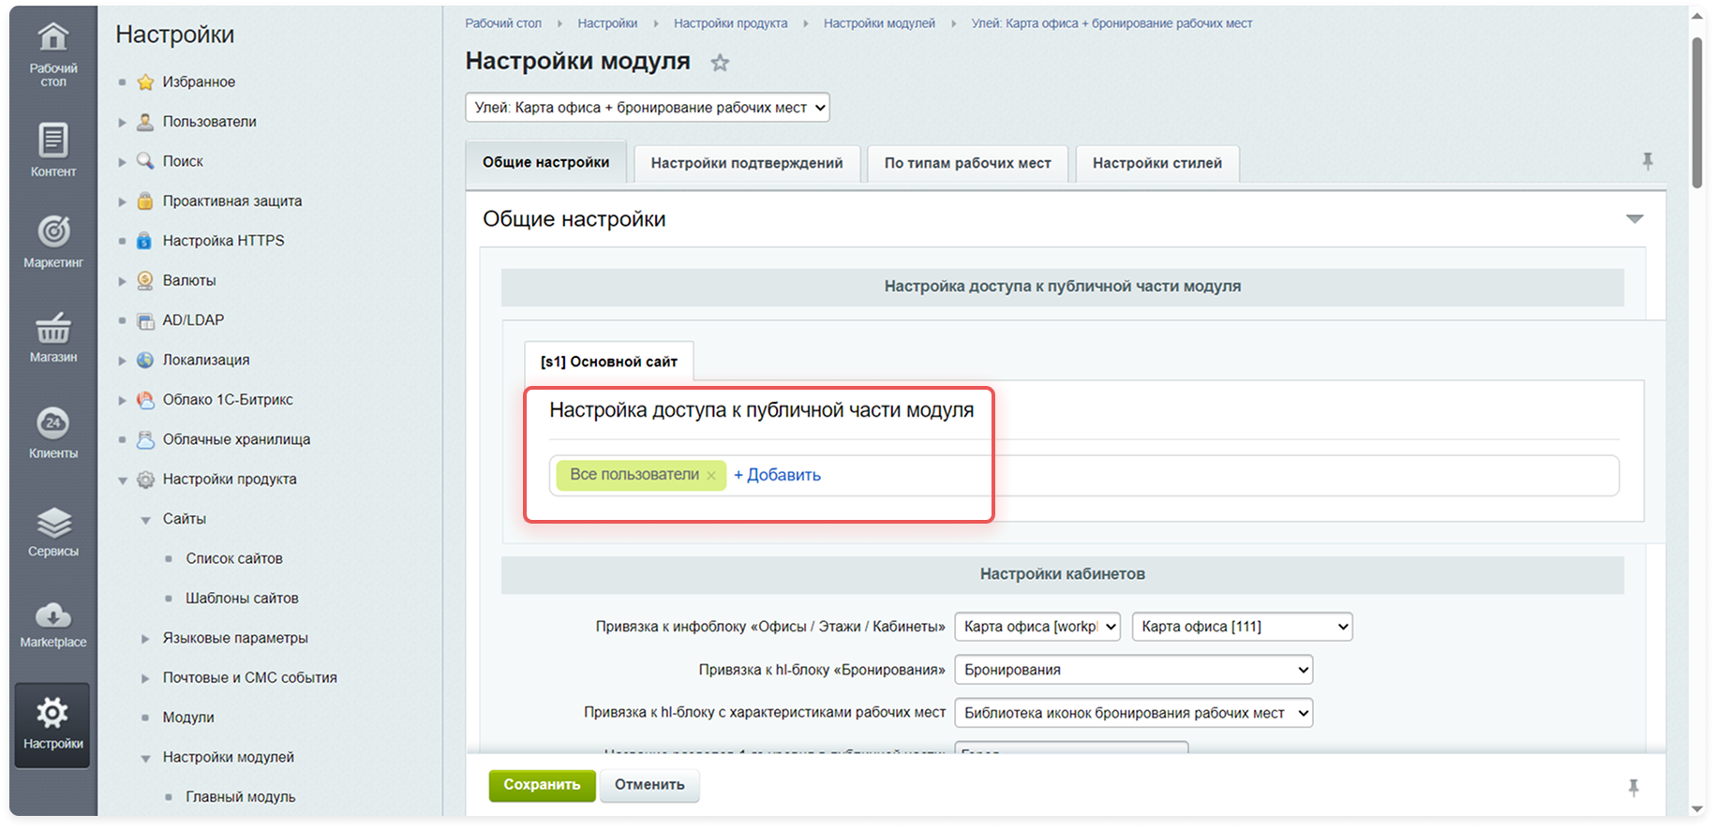Click the green Сохранить button

pos(542,785)
